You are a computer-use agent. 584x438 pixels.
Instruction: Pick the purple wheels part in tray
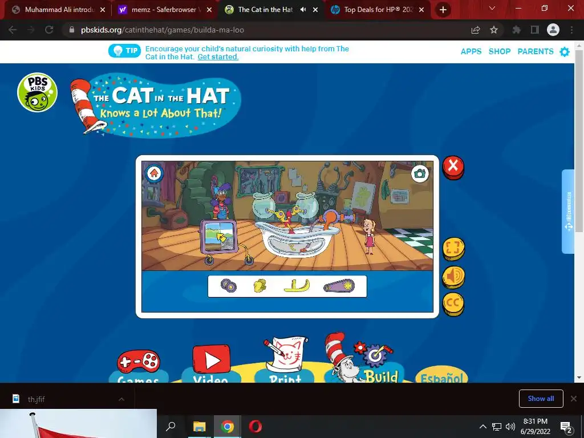pos(228,286)
